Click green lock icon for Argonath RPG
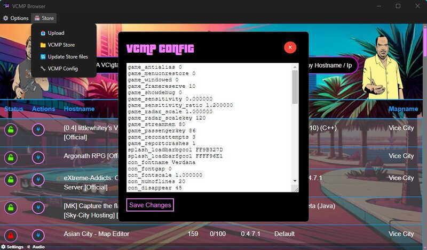Viewport: 427px width, 250px height. [x=11, y=157]
